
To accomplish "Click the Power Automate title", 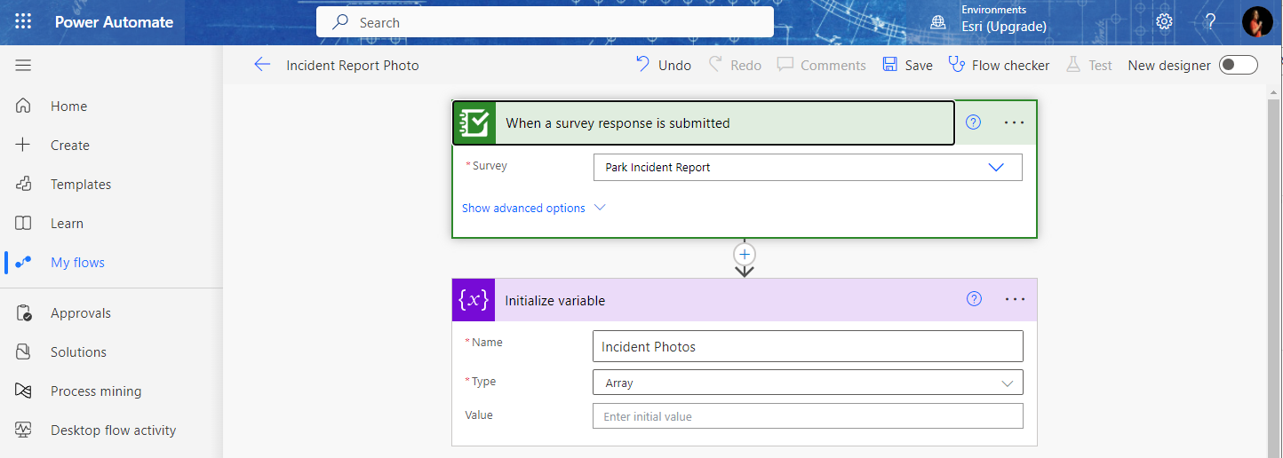I will pos(114,22).
